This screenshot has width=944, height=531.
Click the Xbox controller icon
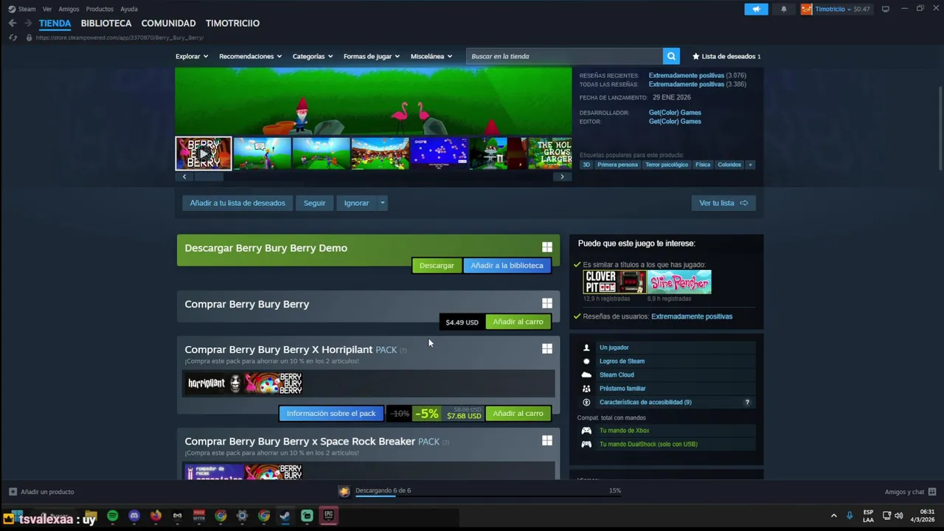point(586,431)
